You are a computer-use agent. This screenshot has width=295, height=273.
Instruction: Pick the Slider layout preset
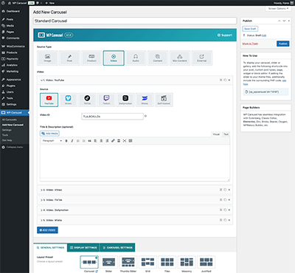pyautogui.click(x=108, y=262)
